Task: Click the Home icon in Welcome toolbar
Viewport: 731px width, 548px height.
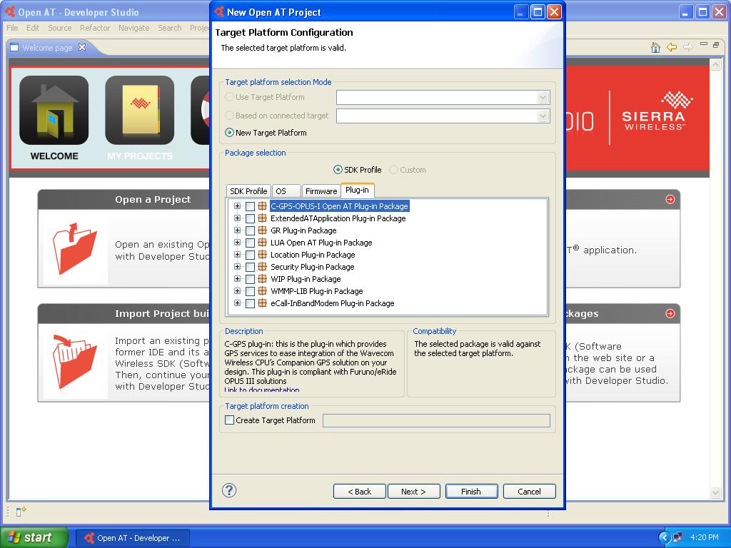Action: click(x=655, y=47)
